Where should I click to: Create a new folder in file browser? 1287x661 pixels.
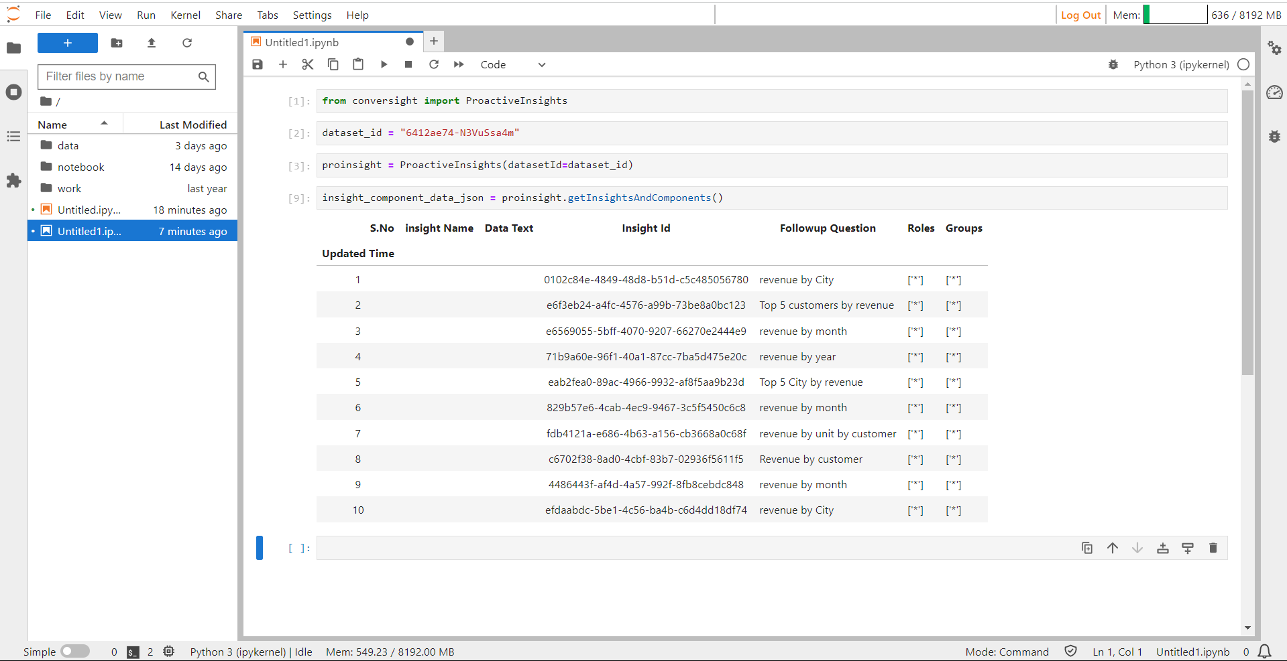pyautogui.click(x=117, y=43)
